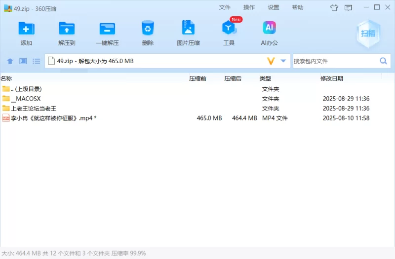
Task: Close the 360压缩 window
Action: (x=388, y=7)
